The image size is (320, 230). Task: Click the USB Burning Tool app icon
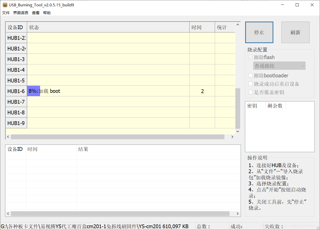coord(5,5)
